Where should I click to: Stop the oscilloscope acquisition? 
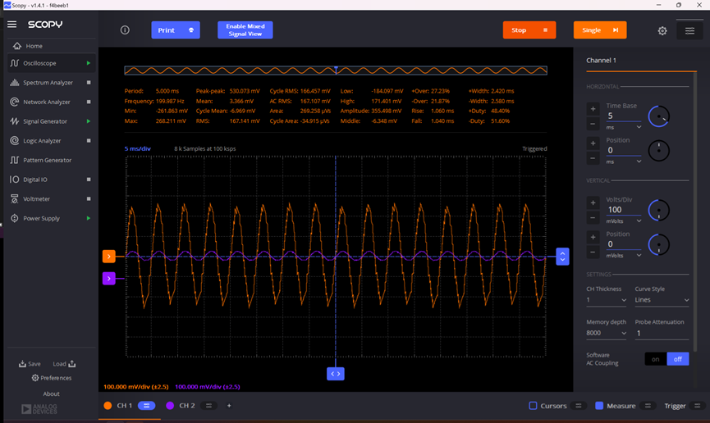click(529, 30)
